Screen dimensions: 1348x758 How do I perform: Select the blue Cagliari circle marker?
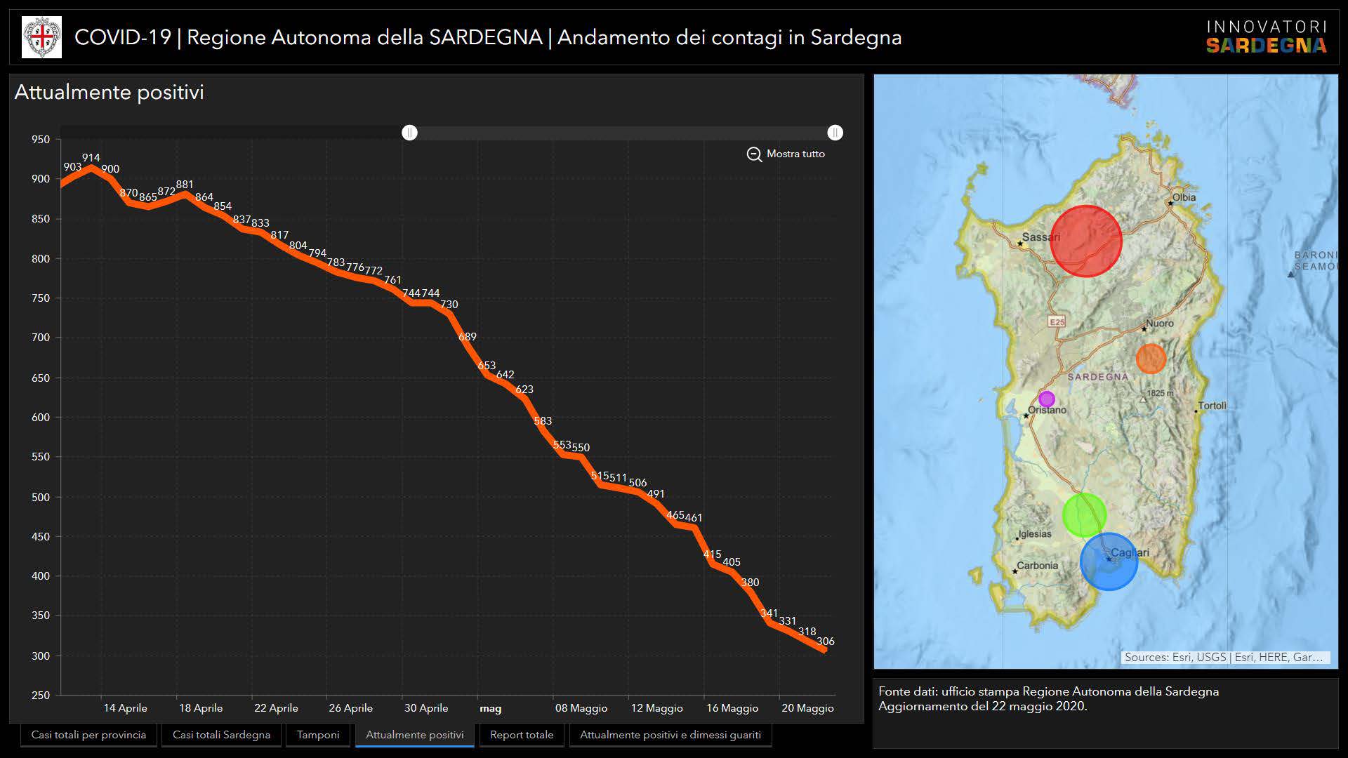click(x=1109, y=561)
